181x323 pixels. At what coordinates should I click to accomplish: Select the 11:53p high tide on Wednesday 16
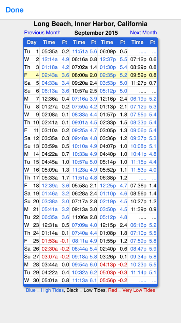pos(138,170)
